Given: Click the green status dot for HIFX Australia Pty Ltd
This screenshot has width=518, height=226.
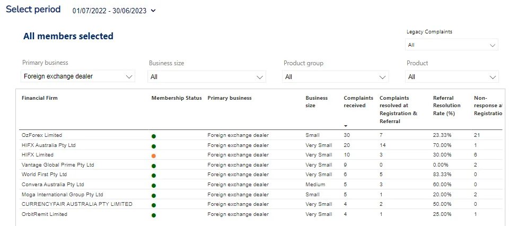Looking at the screenshot, I should (x=154, y=146).
